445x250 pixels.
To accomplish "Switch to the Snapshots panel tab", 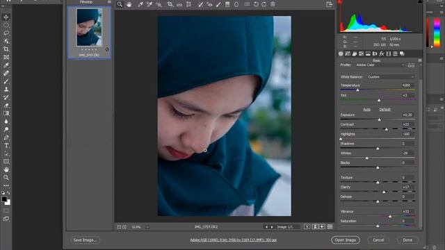I will [402, 53].
